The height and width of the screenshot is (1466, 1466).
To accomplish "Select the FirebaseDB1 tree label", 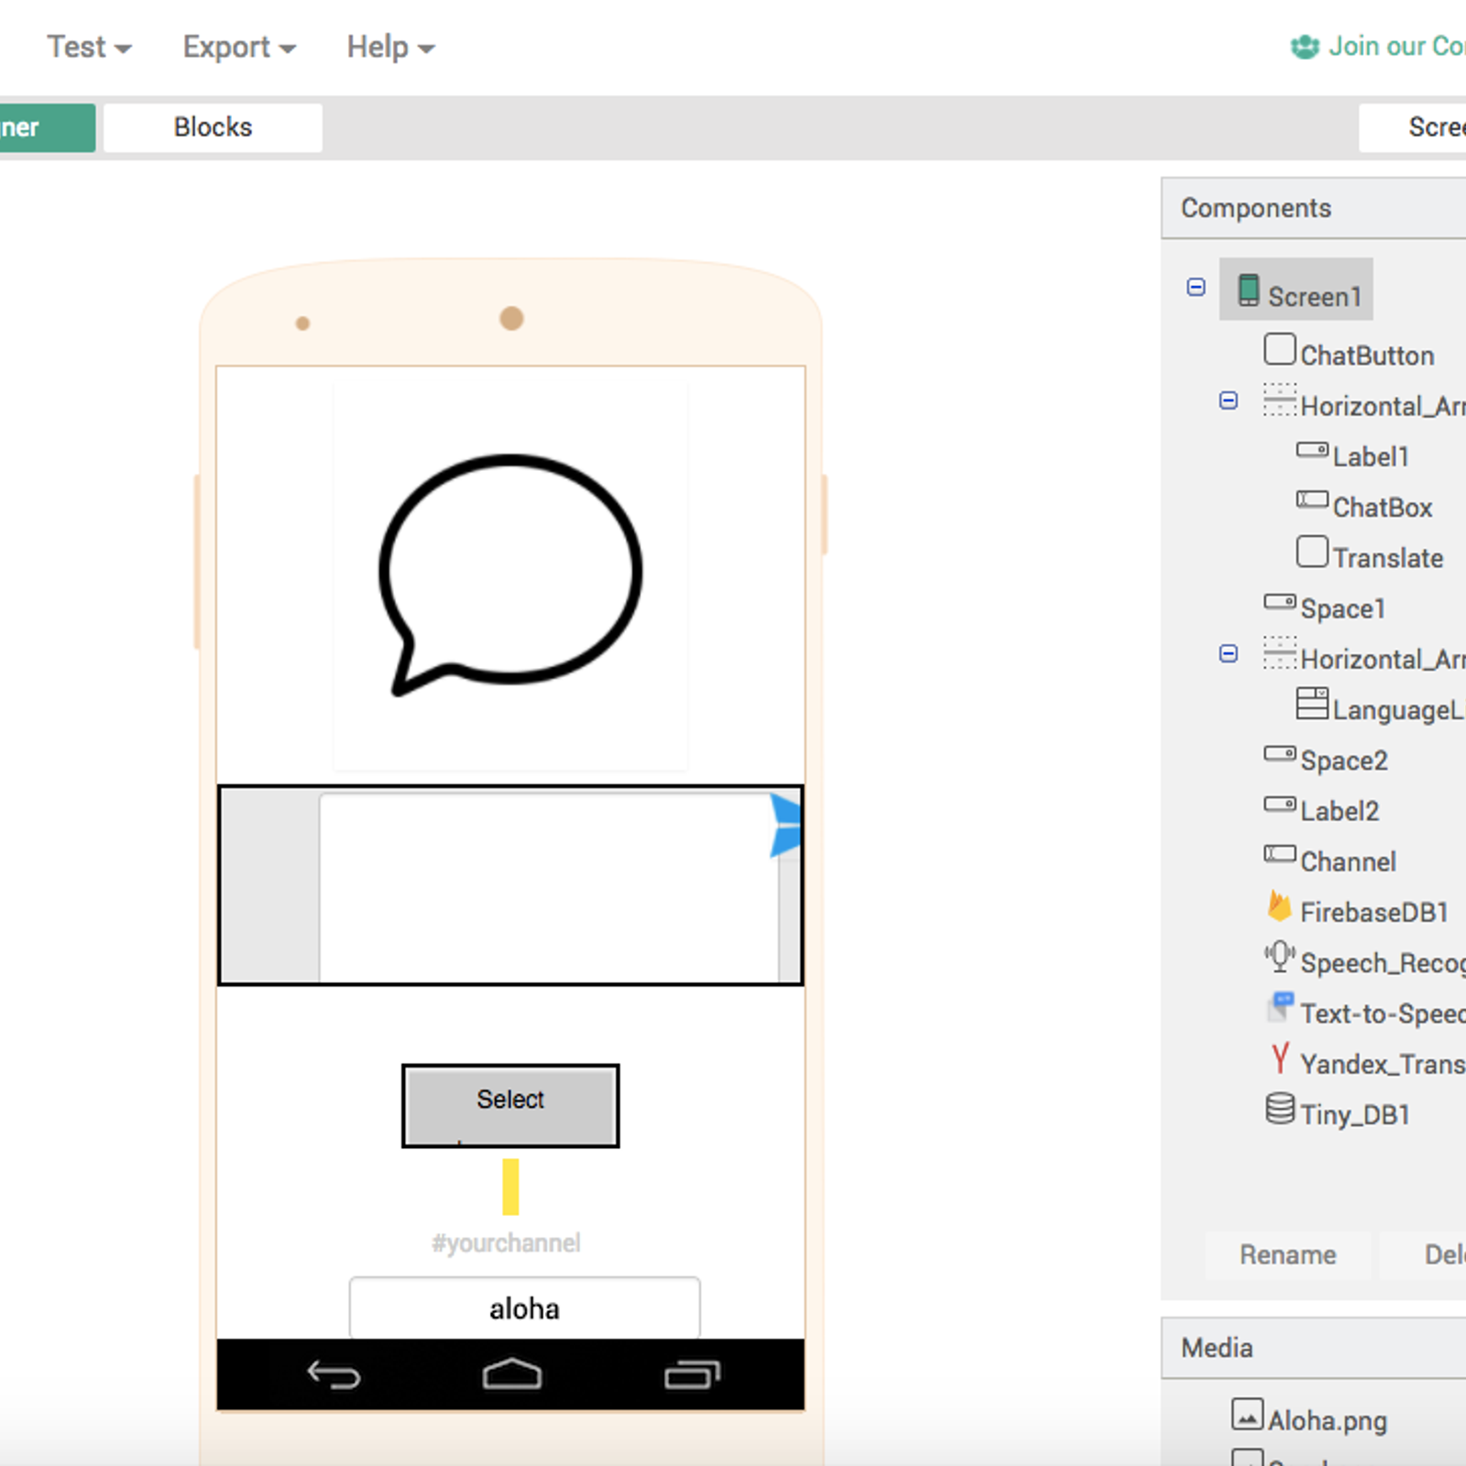I will 1374,913.
